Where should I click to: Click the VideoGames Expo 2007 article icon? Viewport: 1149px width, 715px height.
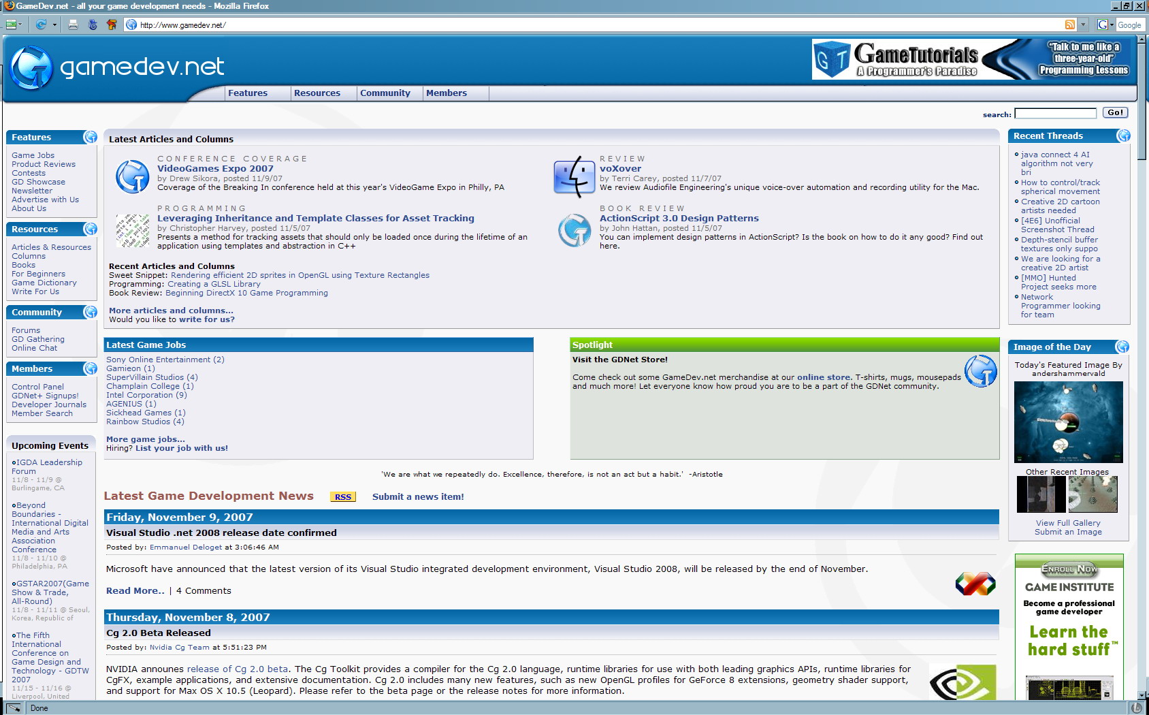tap(132, 176)
